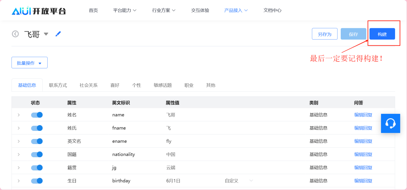Open the customer service headset widget
The height and width of the screenshot is (190, 407).
point(390,123)
